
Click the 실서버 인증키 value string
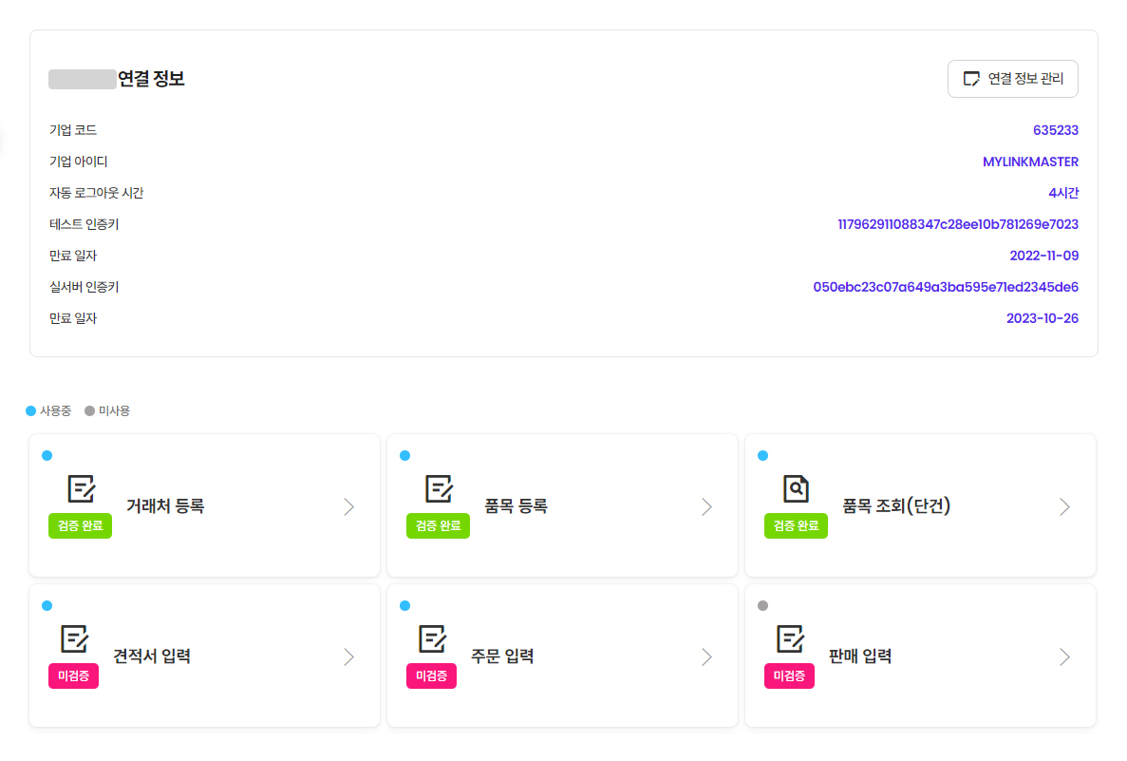tap(946, 287)
